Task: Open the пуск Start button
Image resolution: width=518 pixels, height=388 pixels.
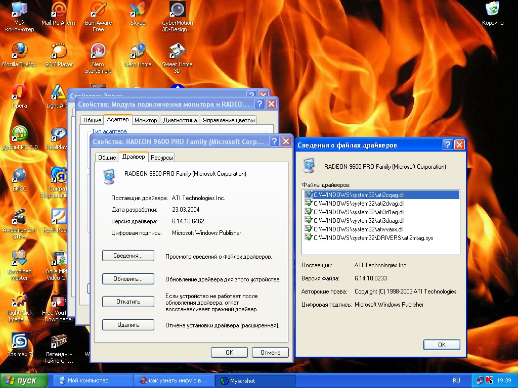Action: pyautogui.click(x=24, y=380)
